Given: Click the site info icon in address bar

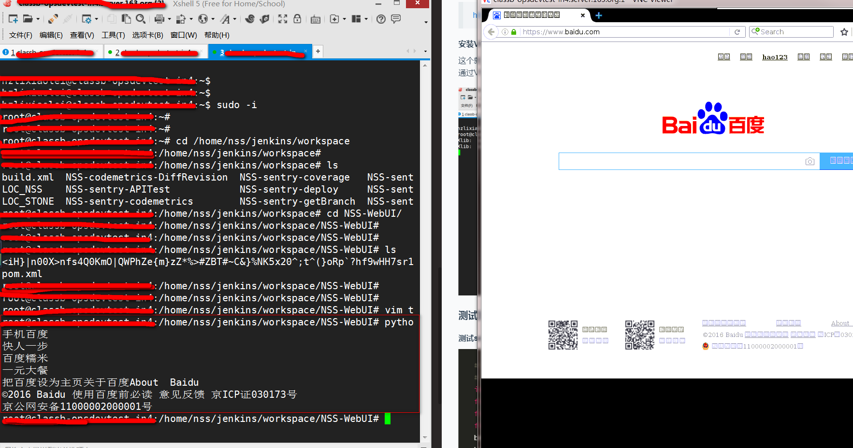Looking at the screenshot, I should pos(505,32).
